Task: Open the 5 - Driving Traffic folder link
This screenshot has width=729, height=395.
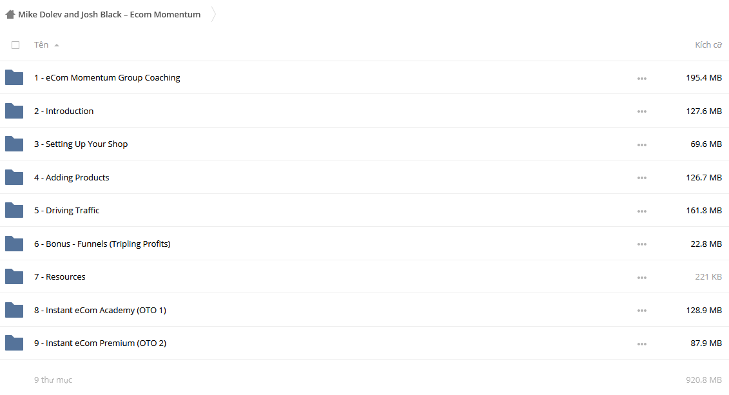Action: [66, 210]
